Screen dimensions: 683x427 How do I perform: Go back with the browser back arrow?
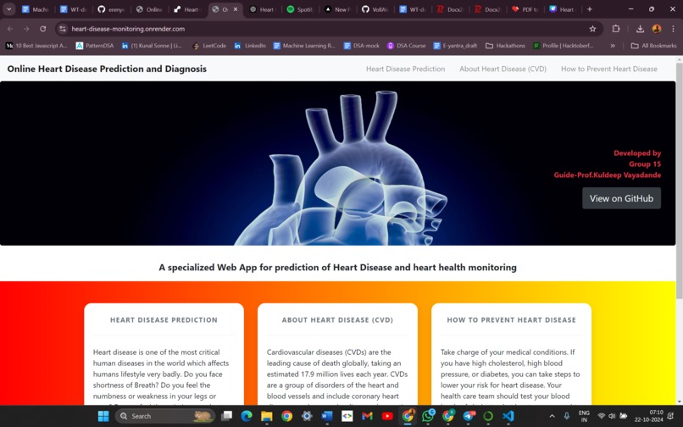[10, 29]
